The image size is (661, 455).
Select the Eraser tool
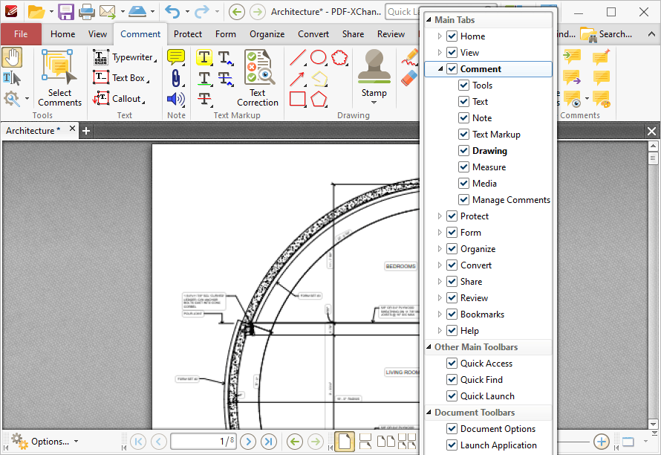click(x=409, y=79)
